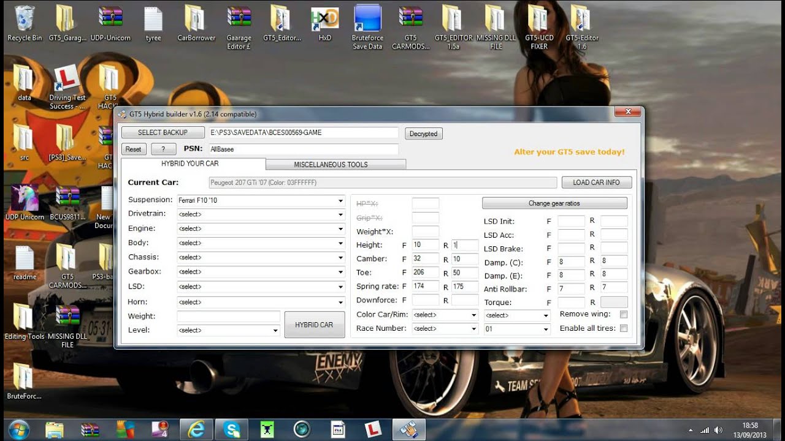Image resolution: width=785 pixels, height=441 pixels.
Task: Click the Weight input field under Horn
Action: [x=228, y=316]
